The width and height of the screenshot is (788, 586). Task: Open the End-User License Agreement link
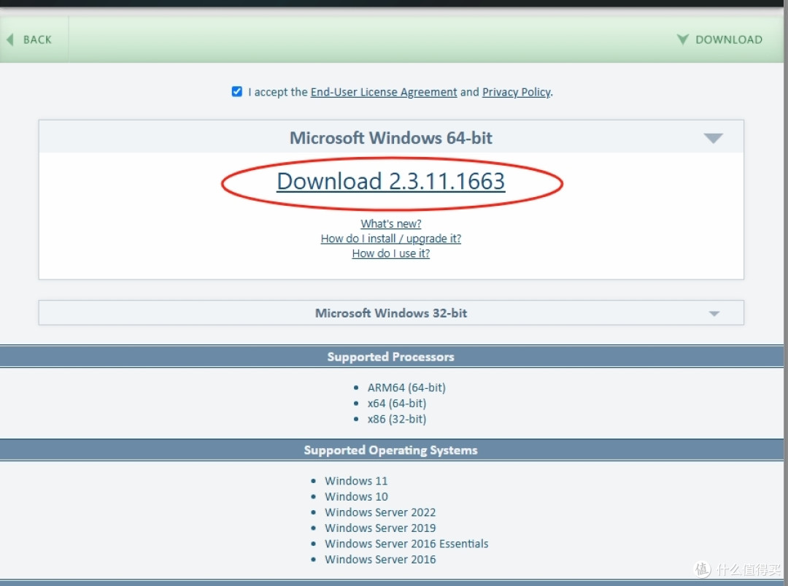384,92
